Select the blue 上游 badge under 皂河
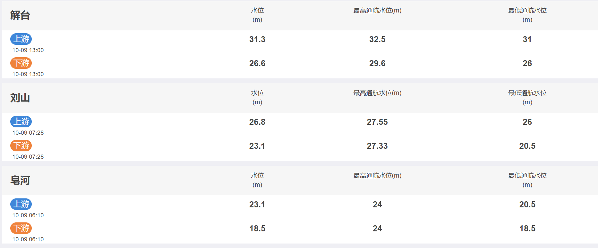This screenshot has height=248, width=598. (x=21, y=204)
